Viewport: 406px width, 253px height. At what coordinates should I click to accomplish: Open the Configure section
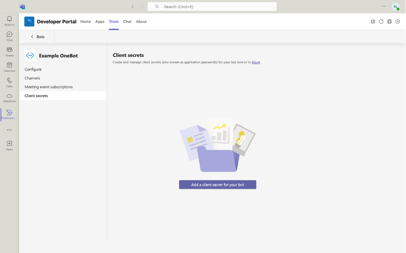[63, 70]
